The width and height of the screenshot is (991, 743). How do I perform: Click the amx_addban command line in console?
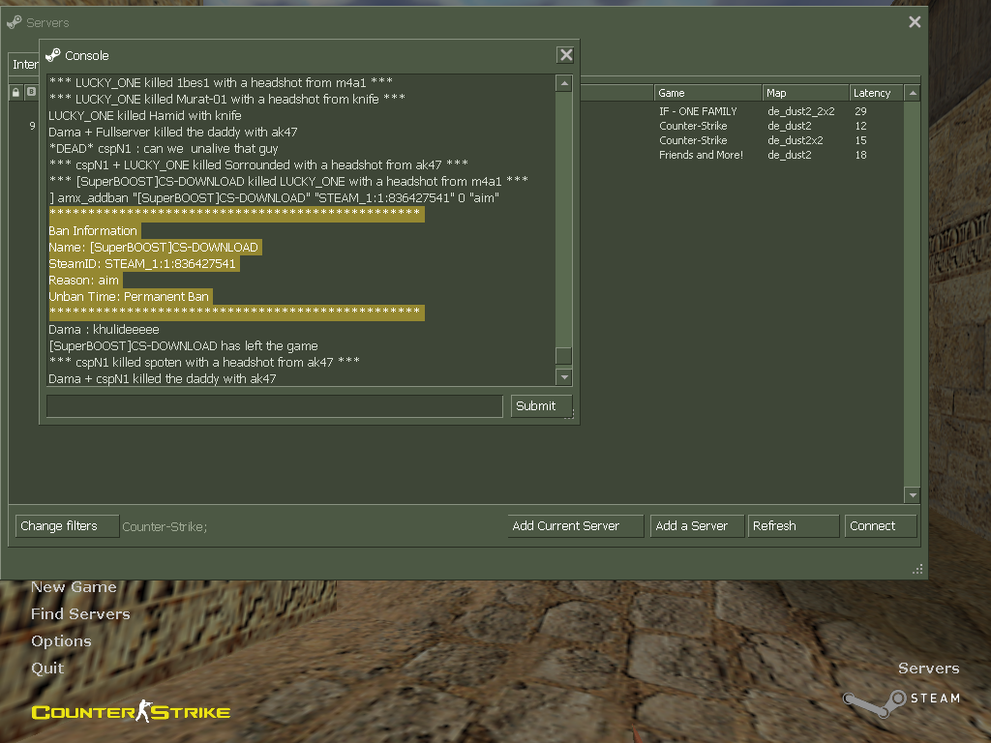pyautogui.click(x=274, y=198)
